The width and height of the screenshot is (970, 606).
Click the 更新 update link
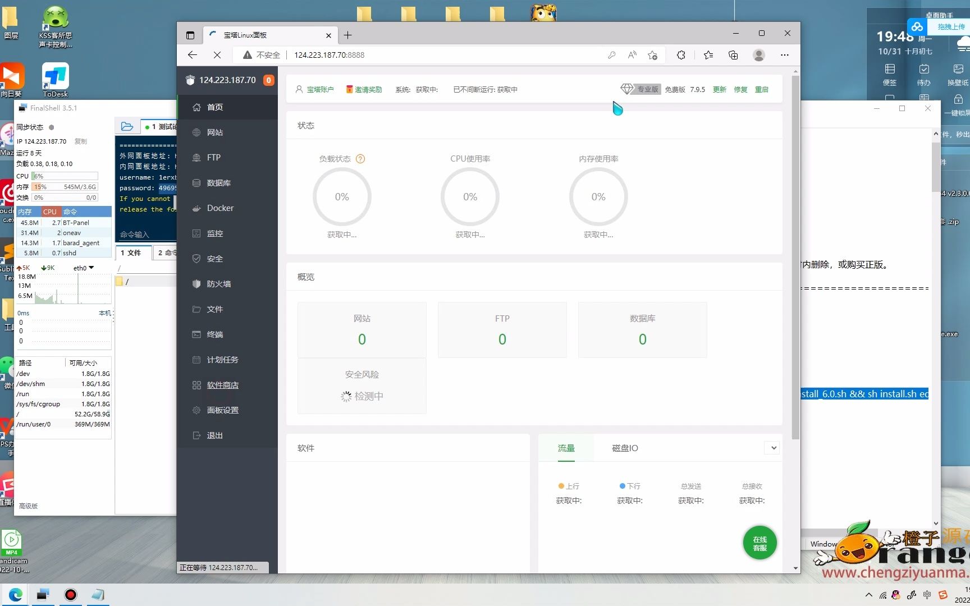point(719,89)
